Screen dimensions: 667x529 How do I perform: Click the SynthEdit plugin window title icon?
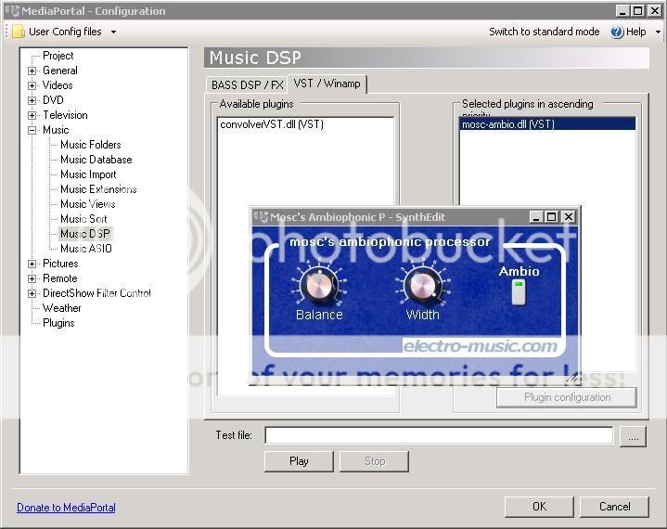click(261, 217)
